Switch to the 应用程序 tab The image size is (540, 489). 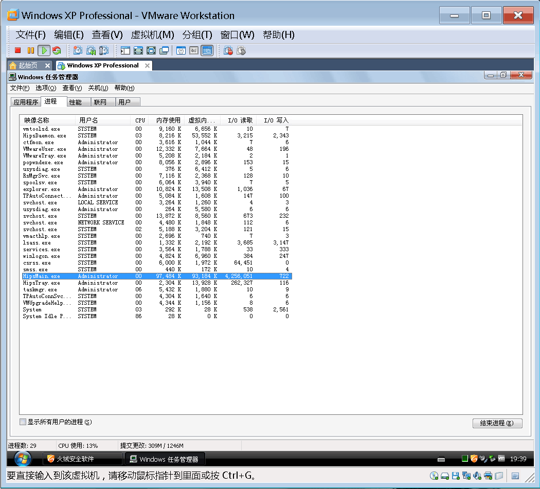point(26,102)
